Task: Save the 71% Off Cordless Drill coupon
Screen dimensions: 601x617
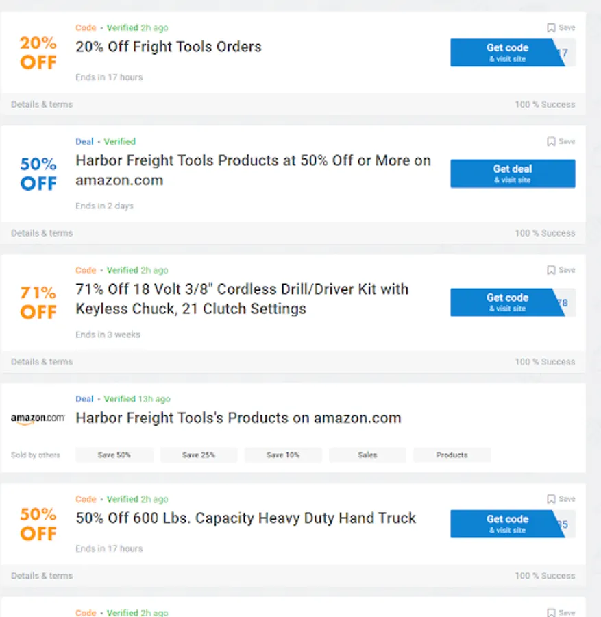Action: [x=561, y=271]
